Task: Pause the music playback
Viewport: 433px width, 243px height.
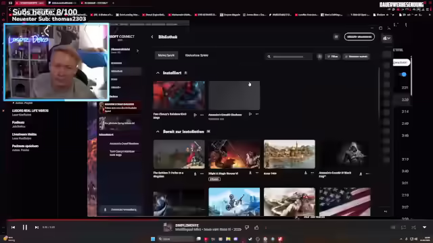Action: [x=25, y=227]
